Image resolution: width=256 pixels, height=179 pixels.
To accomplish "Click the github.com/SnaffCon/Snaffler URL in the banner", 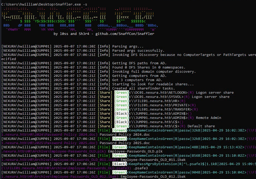I will [123, 34].
